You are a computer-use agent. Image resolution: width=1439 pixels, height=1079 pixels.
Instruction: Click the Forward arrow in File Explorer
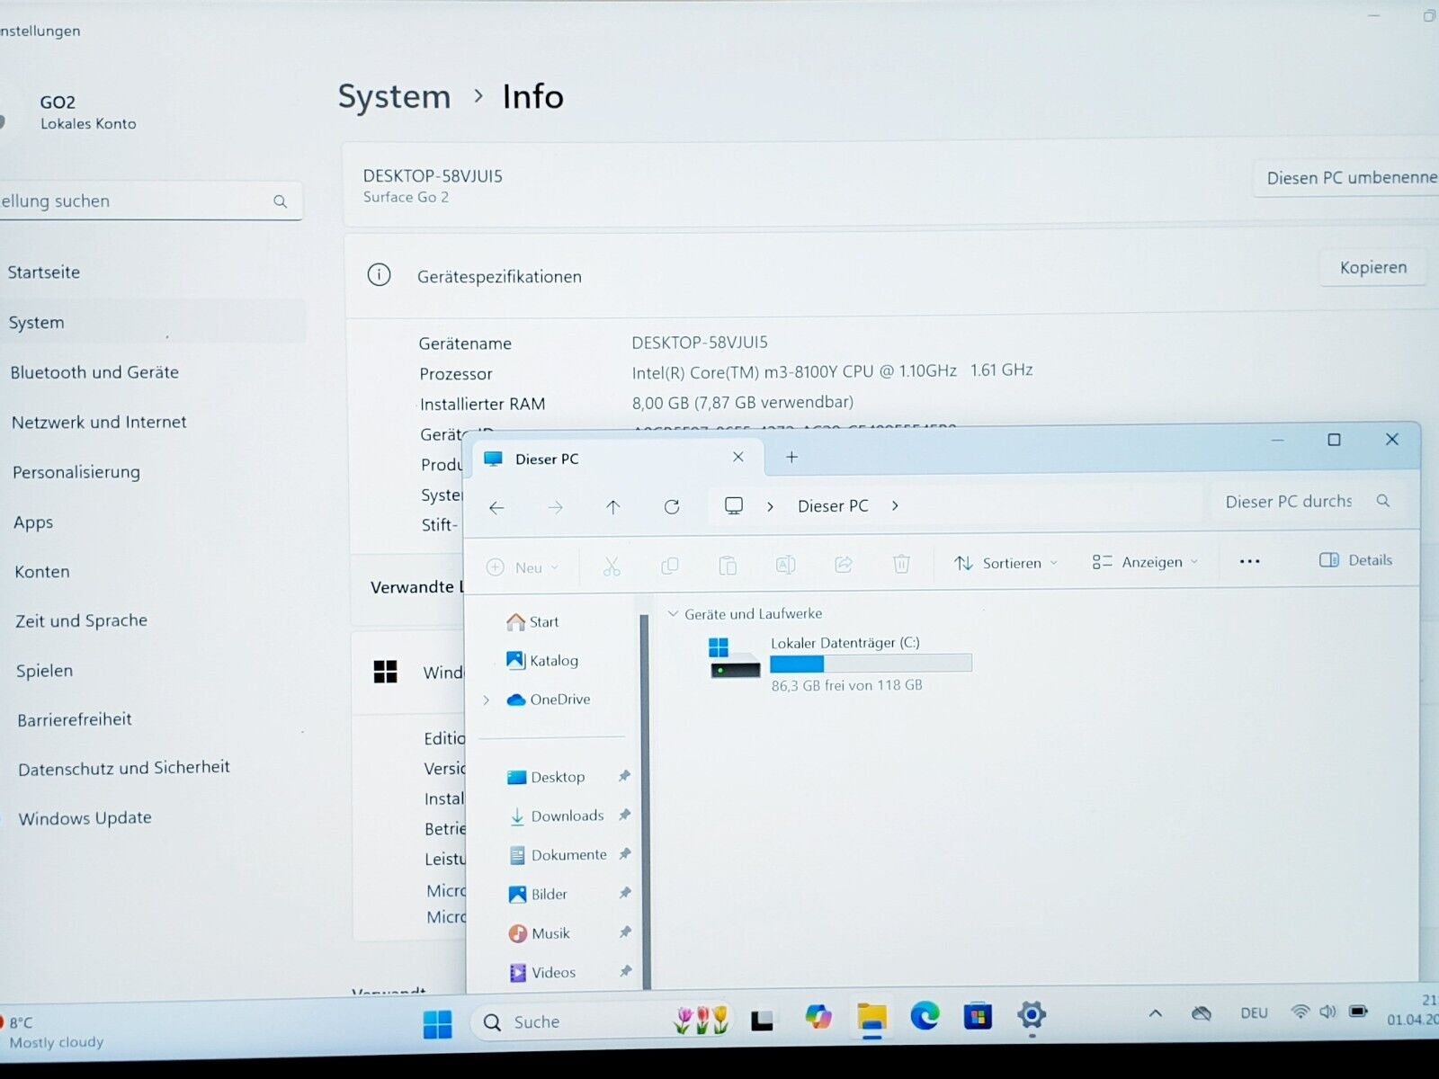click(556, 508)
